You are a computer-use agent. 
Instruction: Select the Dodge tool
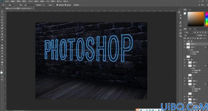pos(2,48)
